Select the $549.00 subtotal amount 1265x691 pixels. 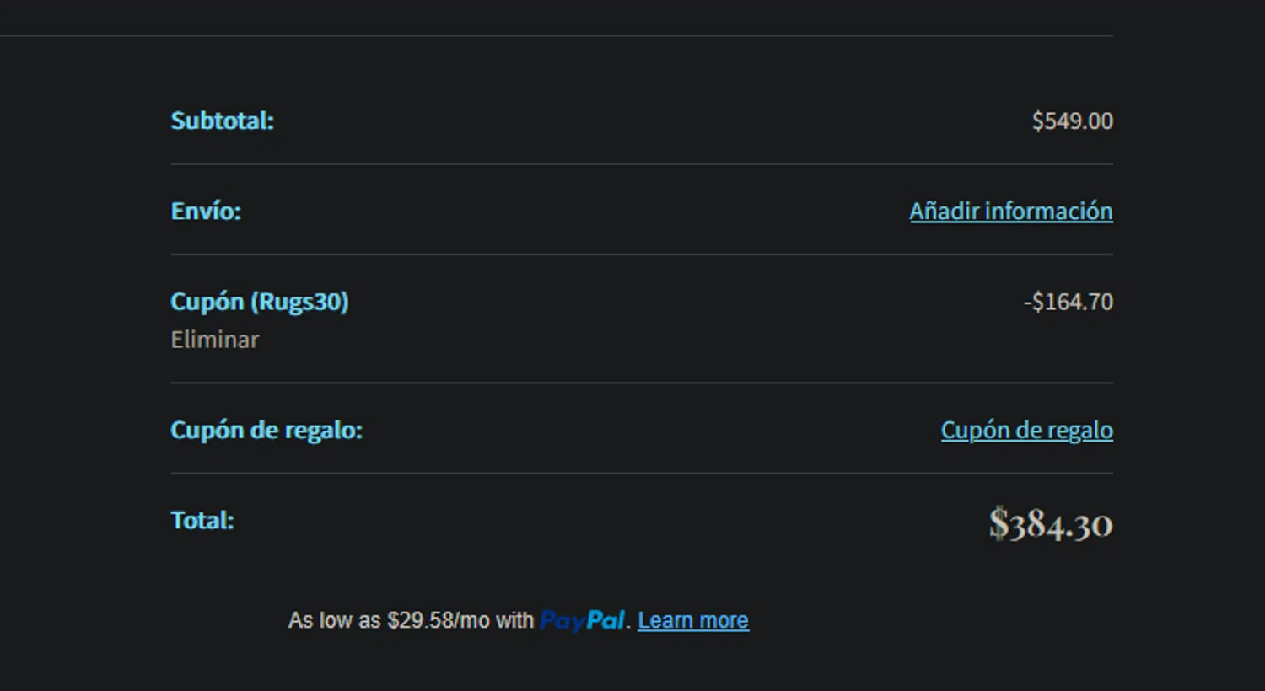point(1072,121)
